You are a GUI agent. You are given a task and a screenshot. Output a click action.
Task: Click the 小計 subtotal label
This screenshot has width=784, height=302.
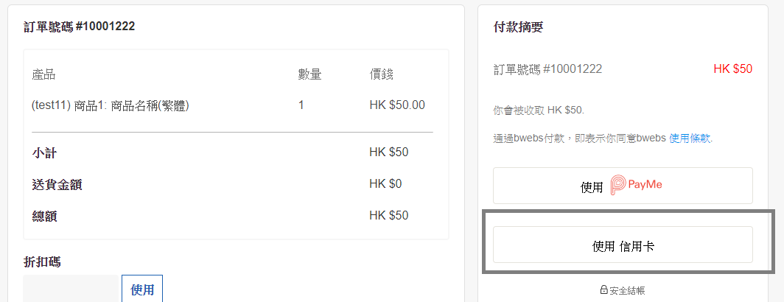pyautogui.click(x=44, y=152)
